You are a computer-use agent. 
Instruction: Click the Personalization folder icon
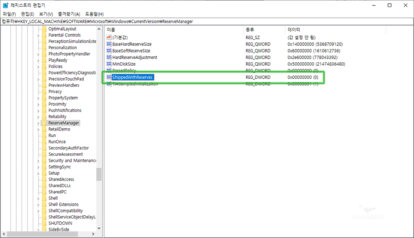tap(44, 48)
